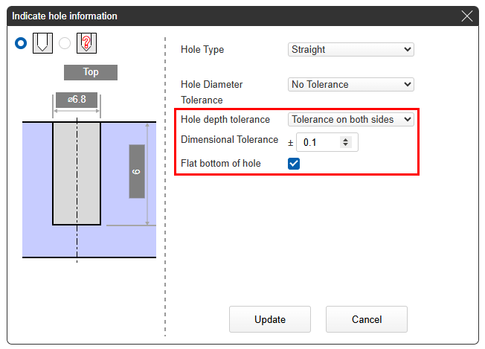Uncheck Flat bottom of hole checkbox
This screenshot has height=349, width=485.
(294, 164)
